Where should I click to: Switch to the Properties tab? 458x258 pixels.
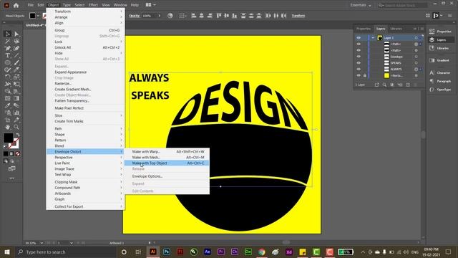(364, 29)
